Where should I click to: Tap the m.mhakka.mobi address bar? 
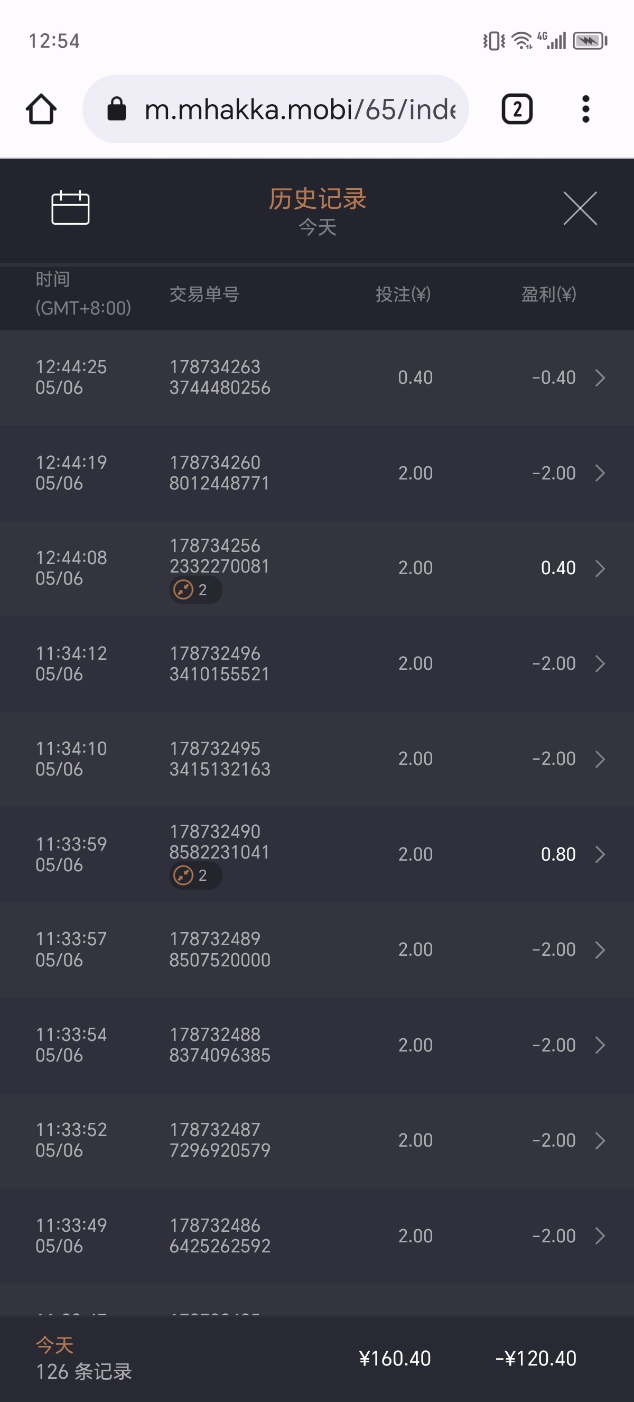coord(299,109)
